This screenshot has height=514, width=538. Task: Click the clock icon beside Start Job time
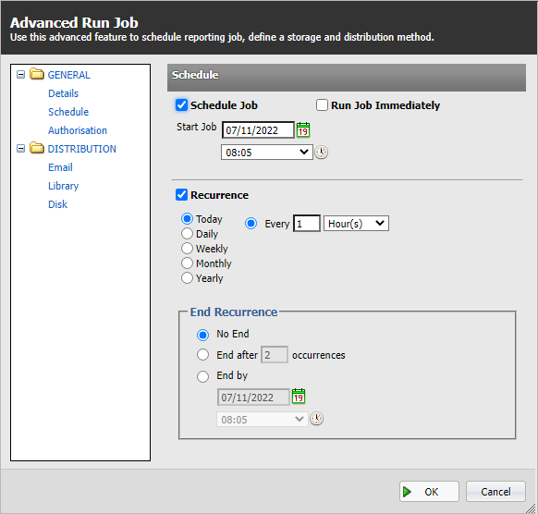coord(322,152)
